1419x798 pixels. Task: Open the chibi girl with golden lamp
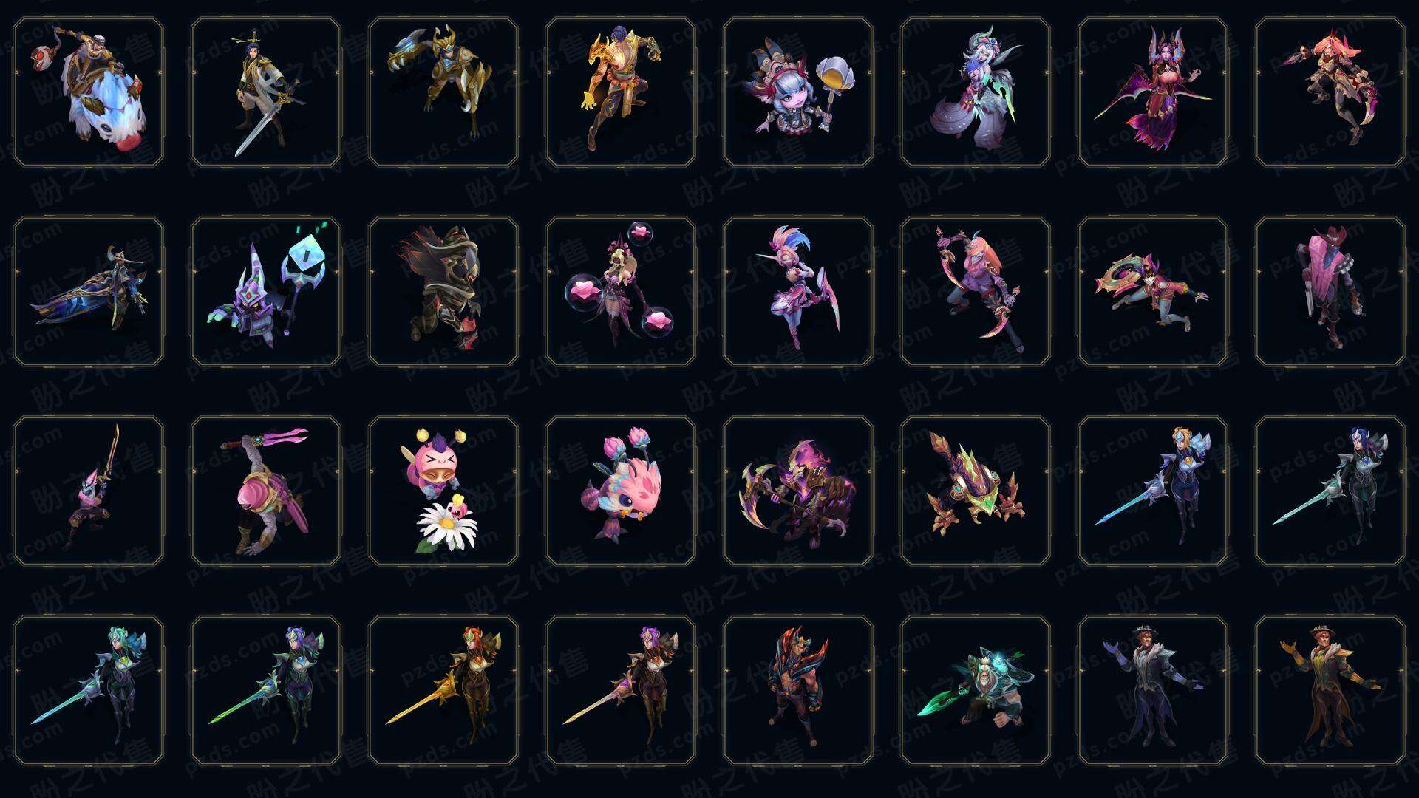point(798,92)
